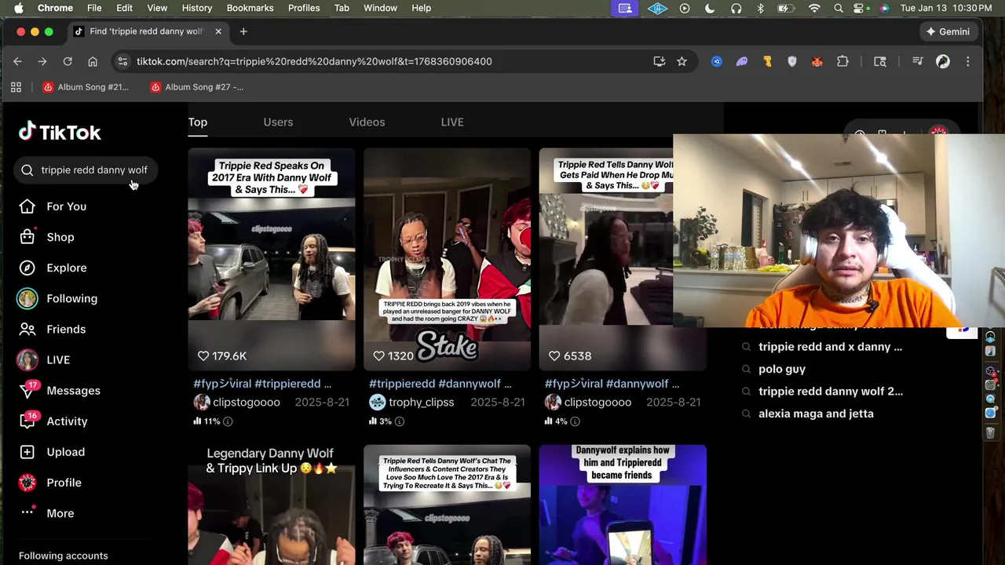This screenshot has height=565, width=1005.
Task: Select suggestion 'trippie redd and x danny'
Action: pos(830,347)
